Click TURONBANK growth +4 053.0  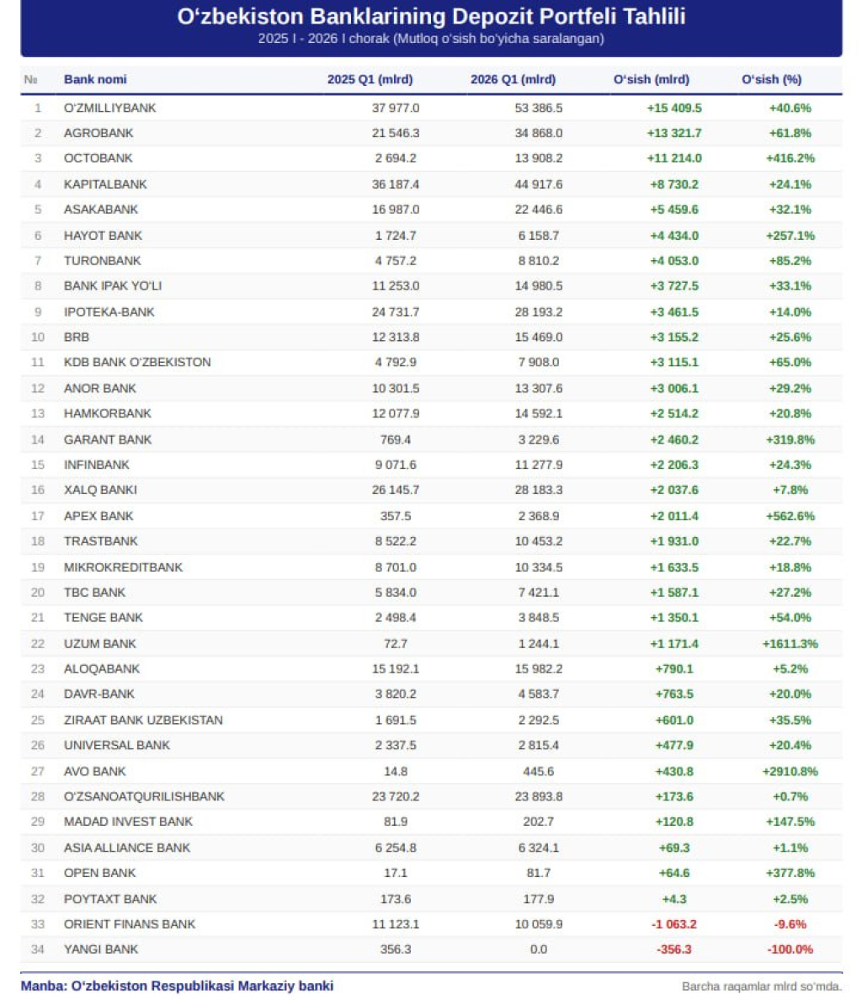coord(674,260)
